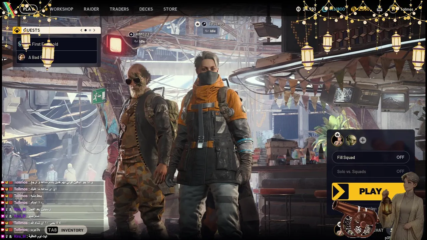Viewport: 427px width, 240px height.
Task: Go to next quests page arrow
Action: click(94, 30)
